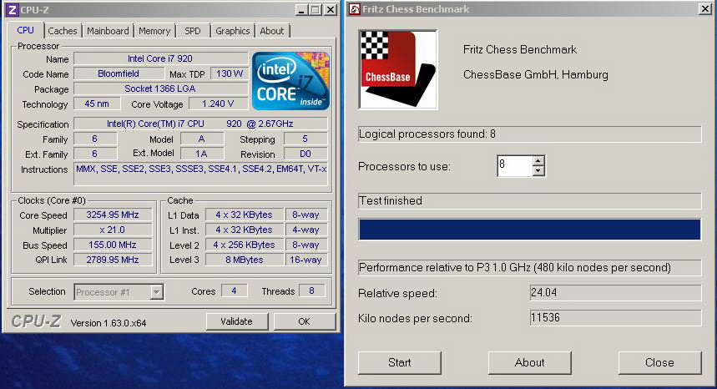Viewport: 717px width, 389px height.
Task: Switch to the Graphics tab
Action: click(x=232, y=31)
